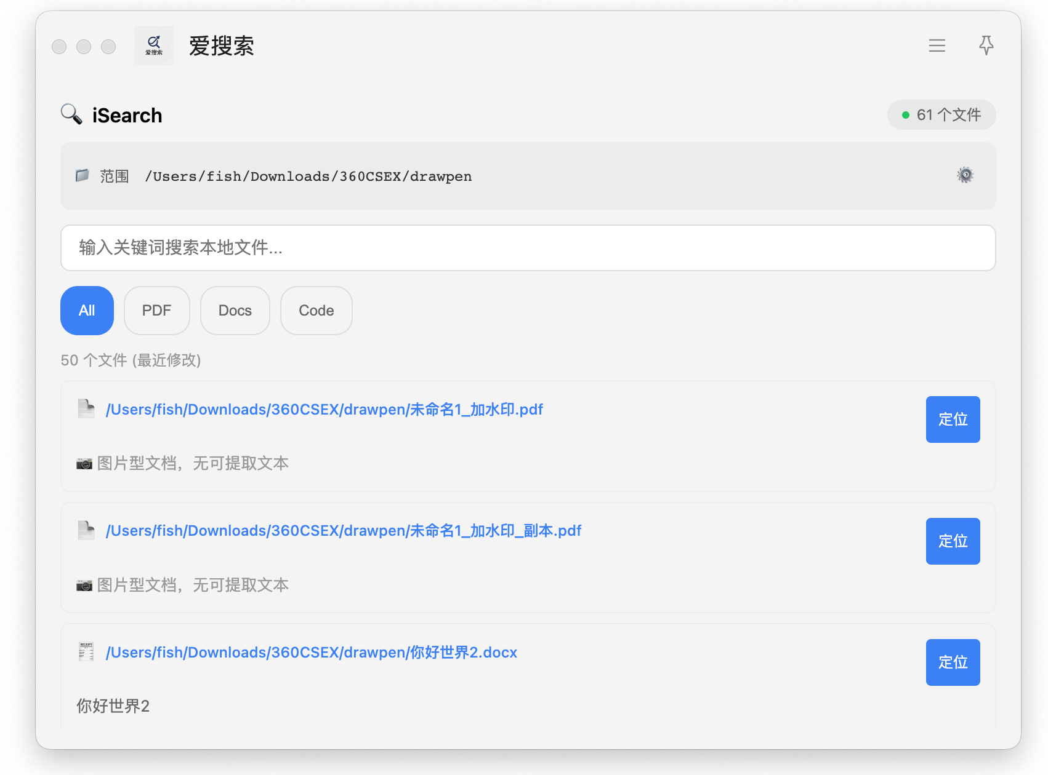The image size is (1048, 775).
Task: Switch to the PDF filter
Action: (x=156, y=311)
